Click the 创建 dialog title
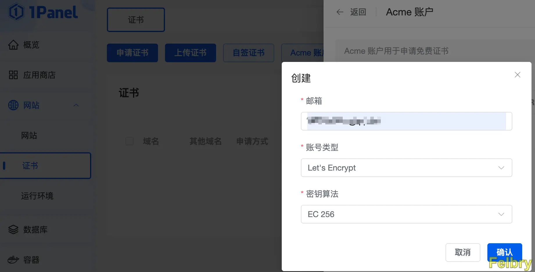535x272 pixels. 301,78
